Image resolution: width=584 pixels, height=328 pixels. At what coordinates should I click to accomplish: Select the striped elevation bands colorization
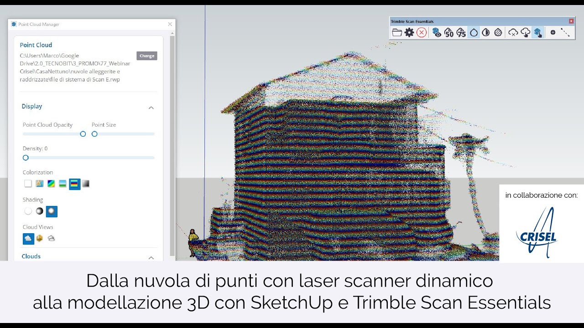74,184
